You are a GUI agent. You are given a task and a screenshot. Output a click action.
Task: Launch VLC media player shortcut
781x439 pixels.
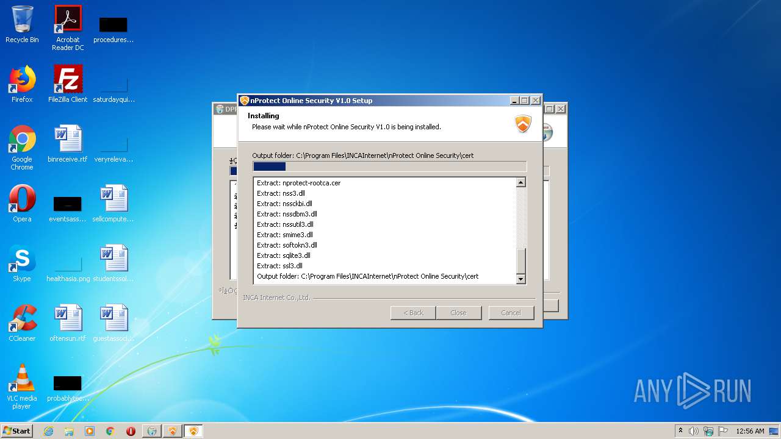tap(22, 387)
